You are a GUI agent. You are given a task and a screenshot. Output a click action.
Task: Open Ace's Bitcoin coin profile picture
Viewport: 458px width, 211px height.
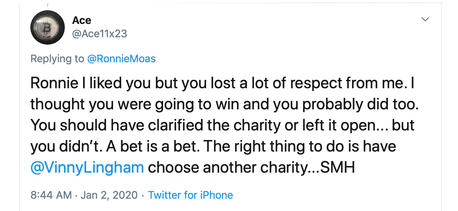48,27
